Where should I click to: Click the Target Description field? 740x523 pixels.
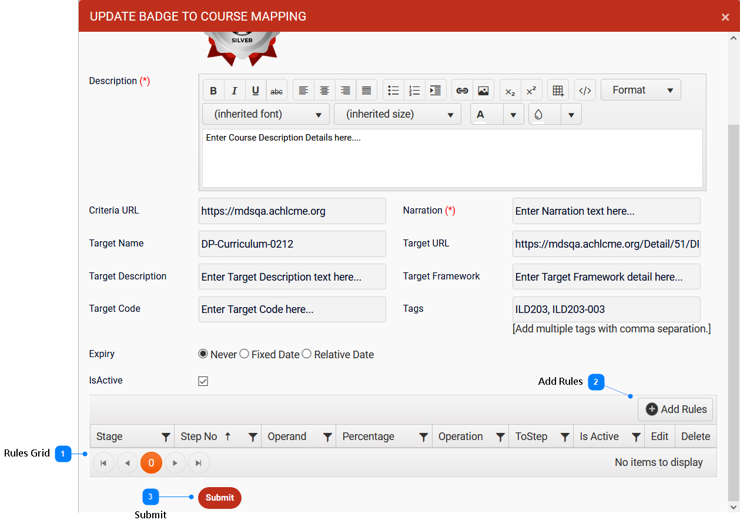292,277
